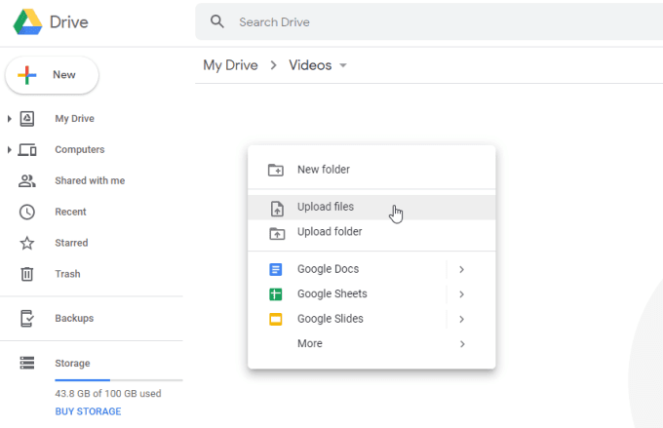Screen dimensions: 663x428
Task: Open the Videos folder dropdown arrow
Action: (x=342, y=66)
